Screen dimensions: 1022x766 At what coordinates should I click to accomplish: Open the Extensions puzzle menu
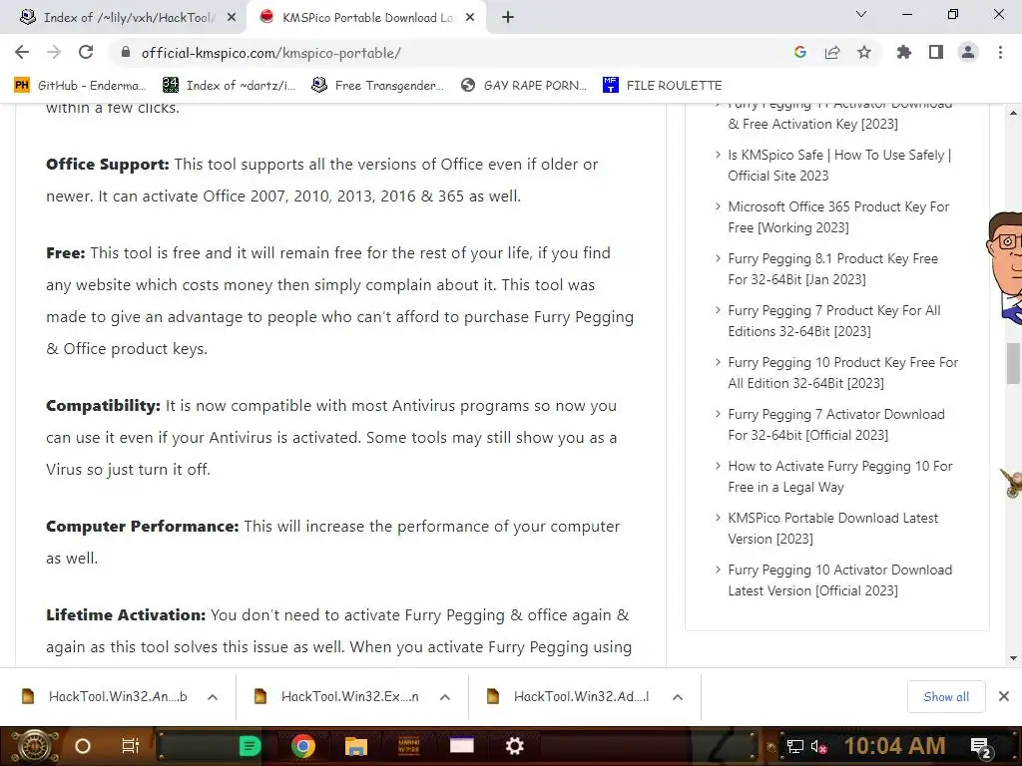coord(904,52)
